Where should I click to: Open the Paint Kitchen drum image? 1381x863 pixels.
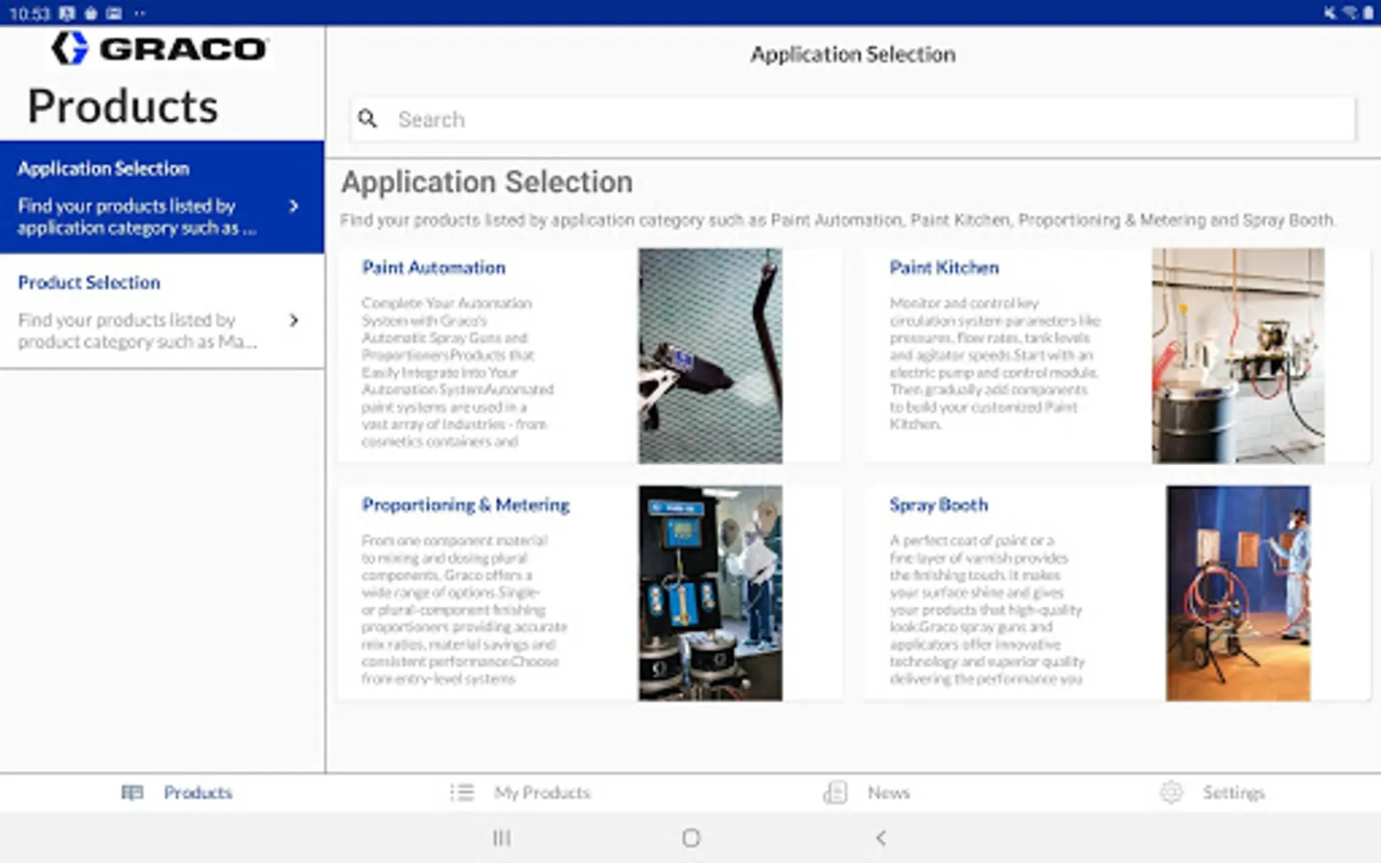1238,356
